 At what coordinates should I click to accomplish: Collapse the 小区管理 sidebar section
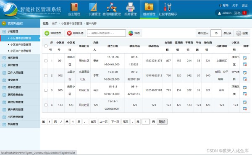[20, 31]
